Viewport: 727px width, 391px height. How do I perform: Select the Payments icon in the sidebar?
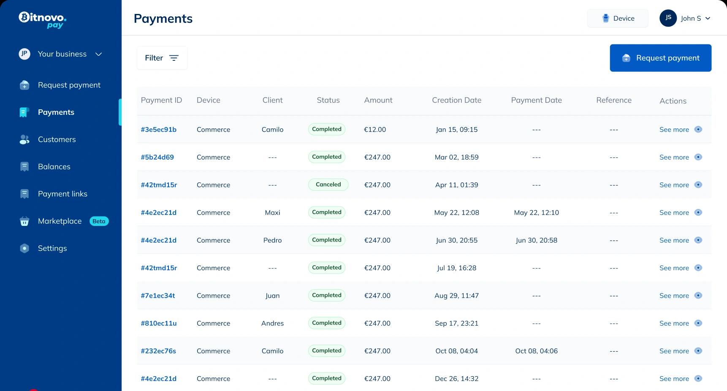click(x=24, y=112)
